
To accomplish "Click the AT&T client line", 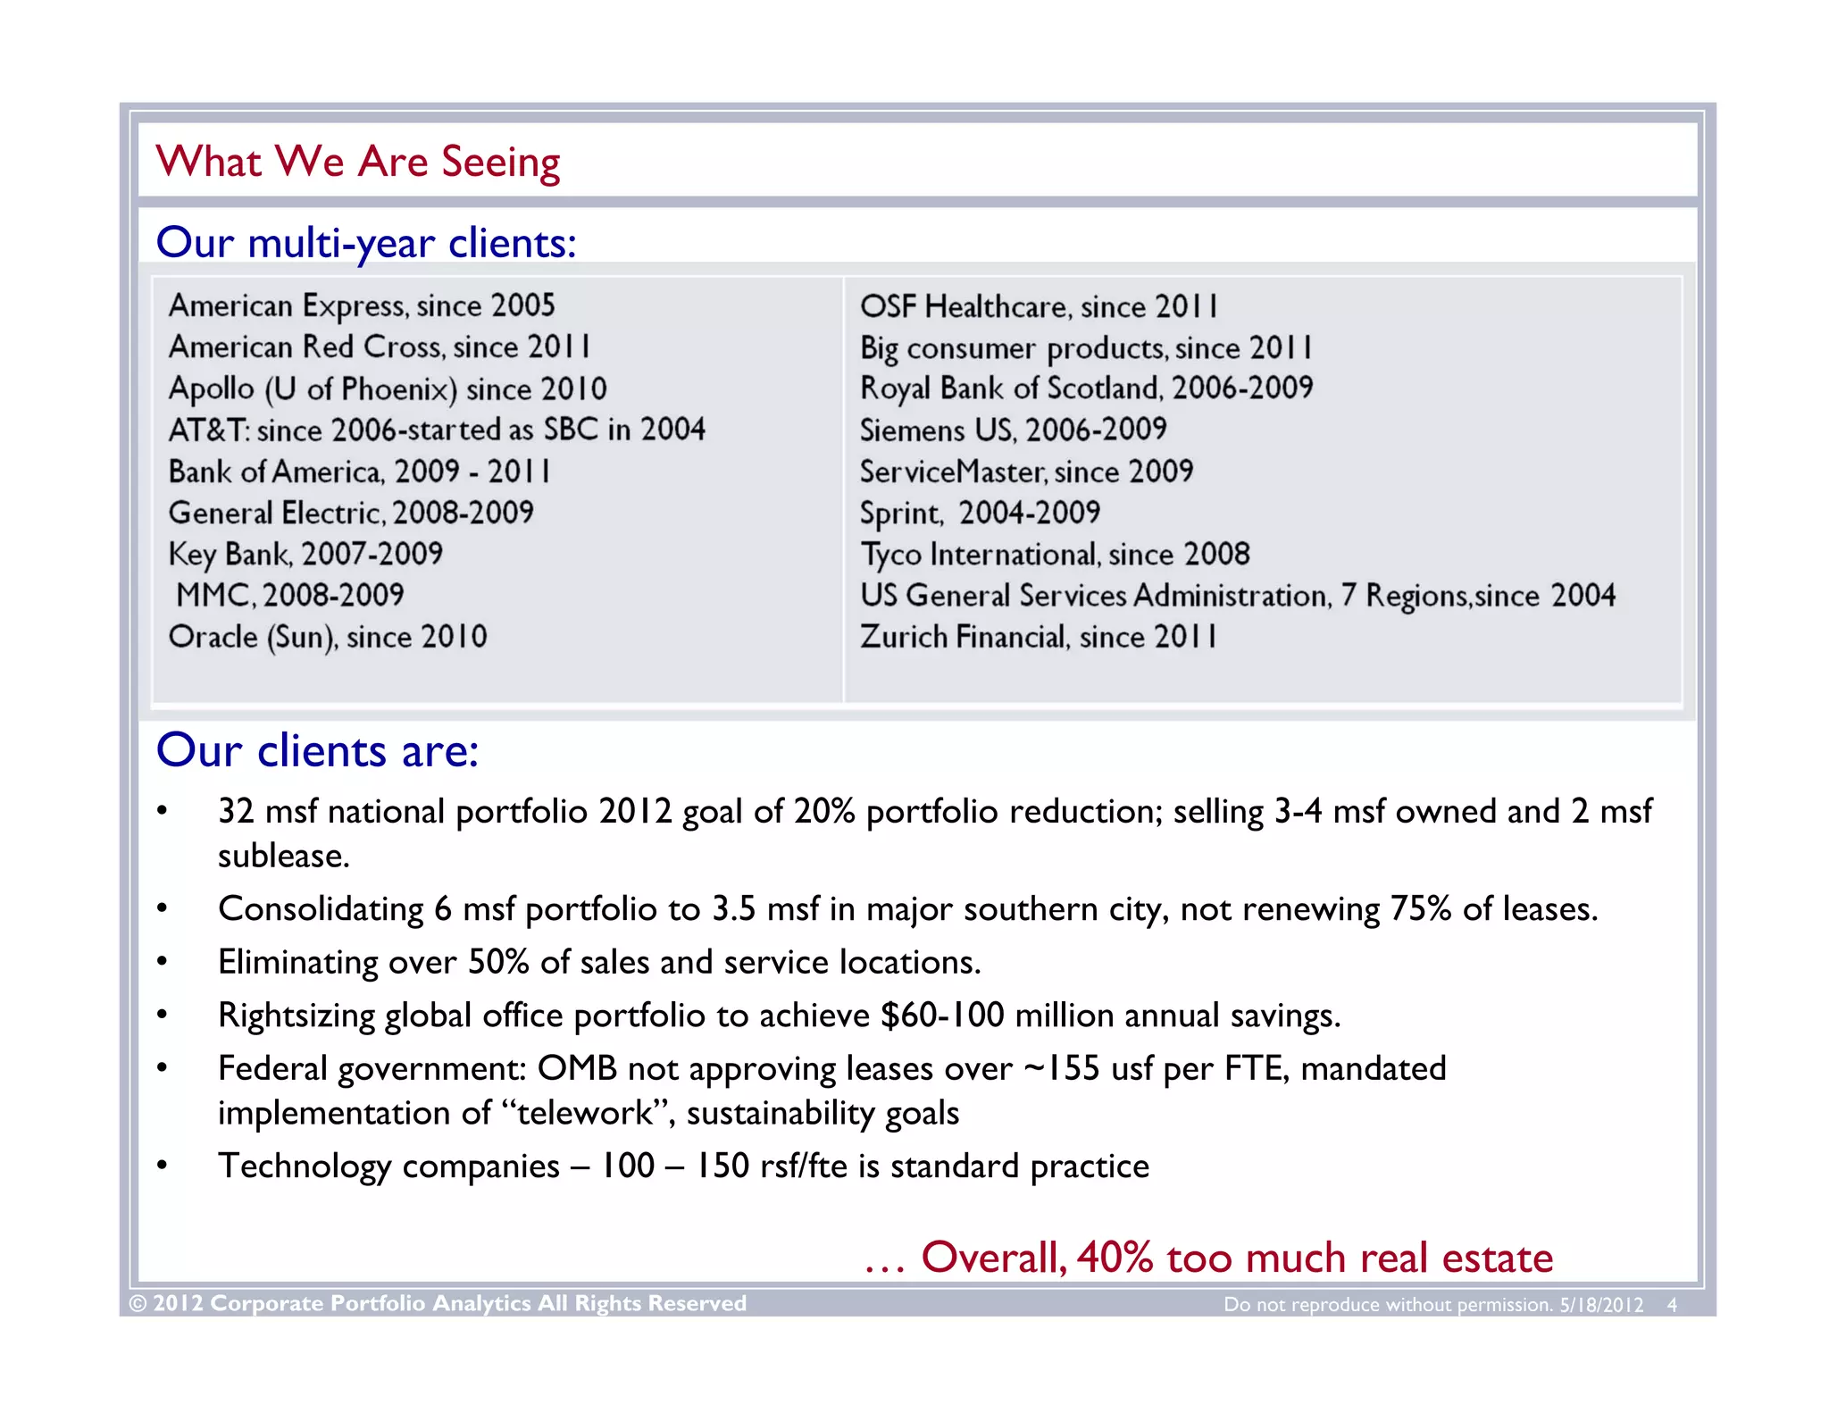I will tap(437, 430).
